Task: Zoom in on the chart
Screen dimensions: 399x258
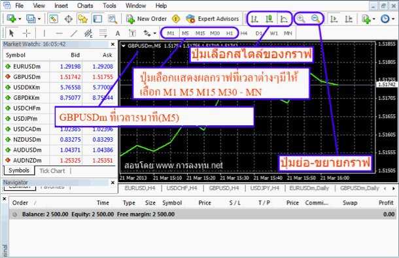Action: click(301, 18)
